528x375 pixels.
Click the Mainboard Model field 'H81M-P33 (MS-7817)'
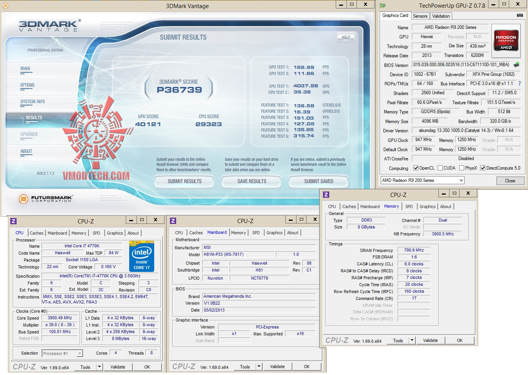(x=239, y=255)
